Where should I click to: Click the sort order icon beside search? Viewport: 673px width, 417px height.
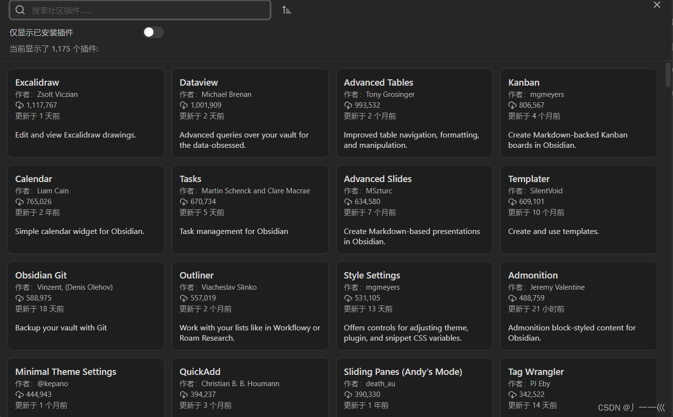click(287, 10)
